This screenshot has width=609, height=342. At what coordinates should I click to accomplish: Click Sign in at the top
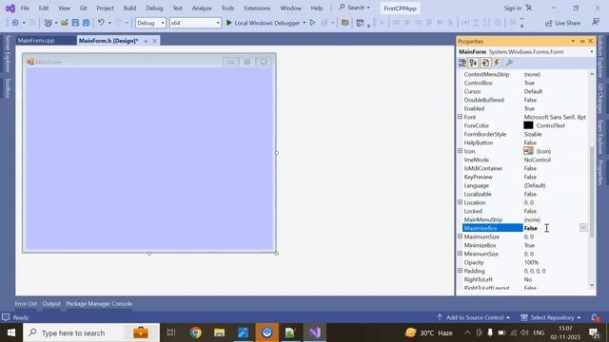click(x=513, y=9)
